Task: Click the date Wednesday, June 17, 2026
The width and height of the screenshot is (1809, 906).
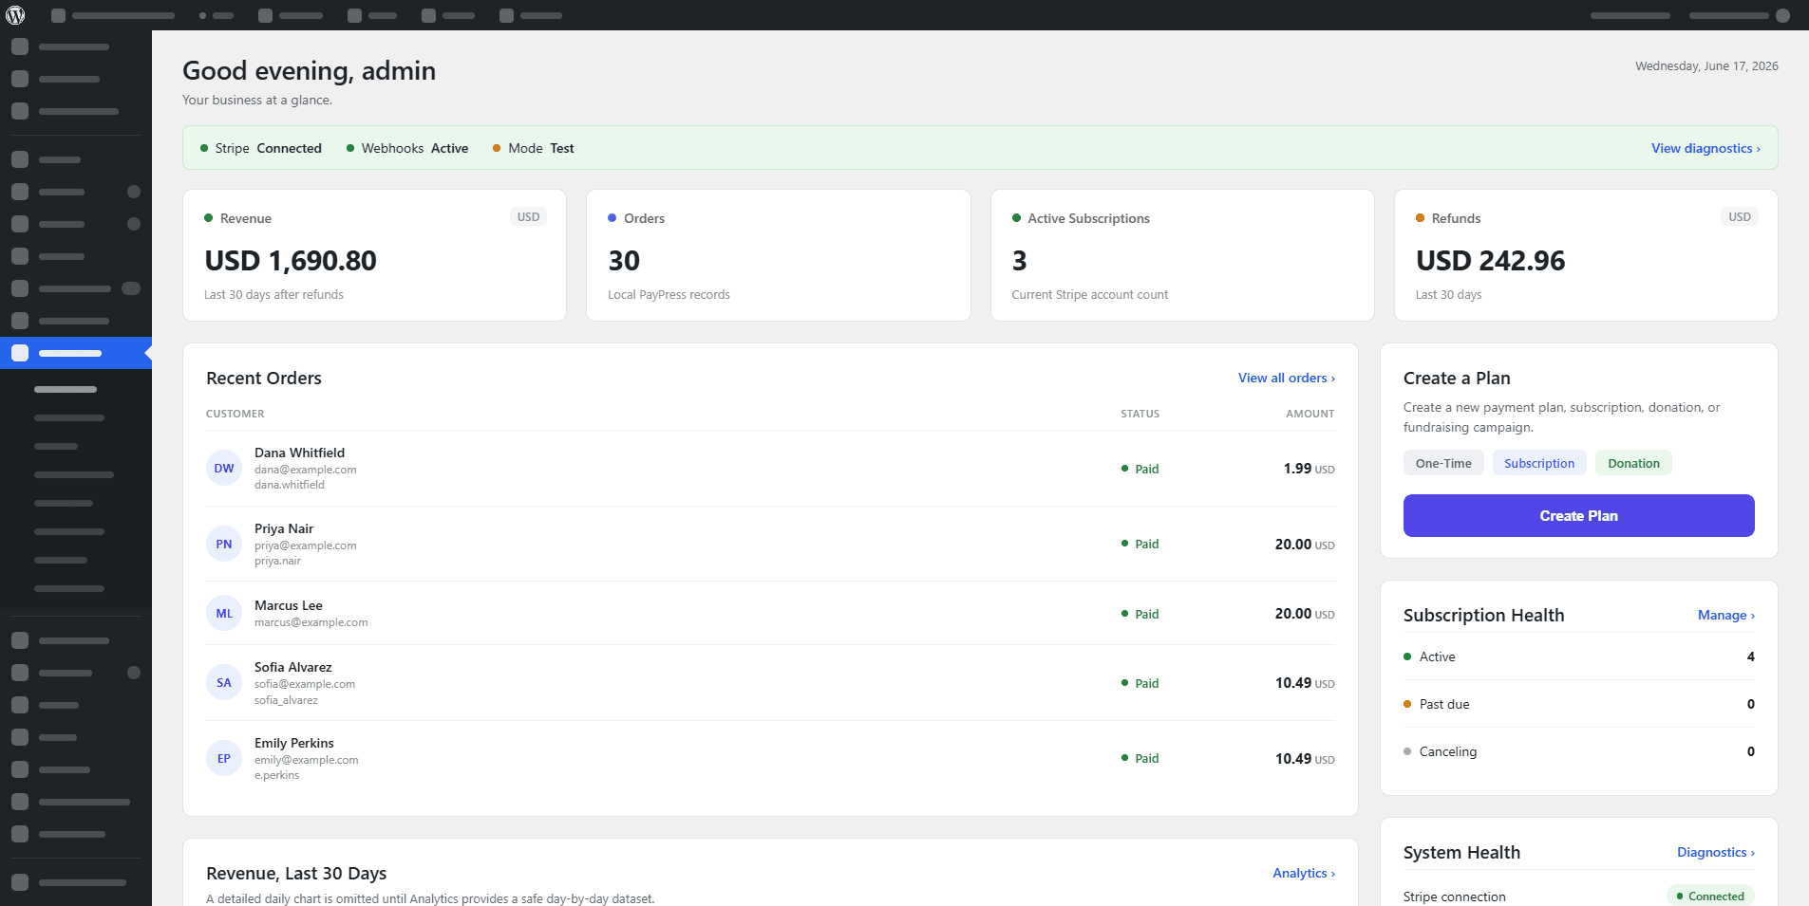Action: (1706, 65)
